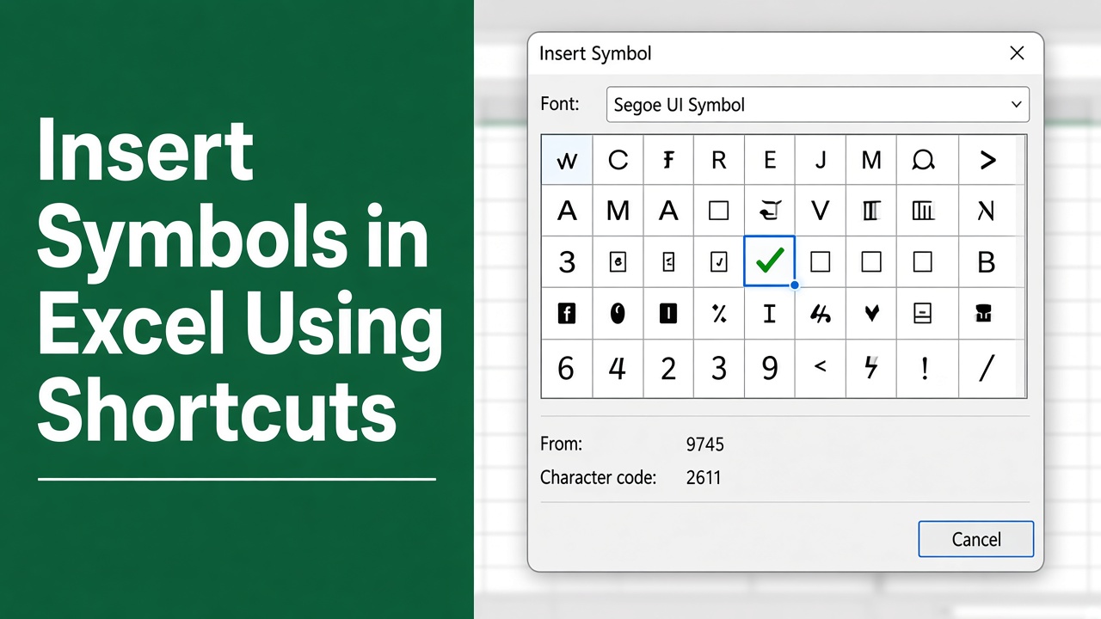This screenshot has width=1101, height=619.
Task: Pick the boxed check mark symbol
Action: tap(719, 262)
